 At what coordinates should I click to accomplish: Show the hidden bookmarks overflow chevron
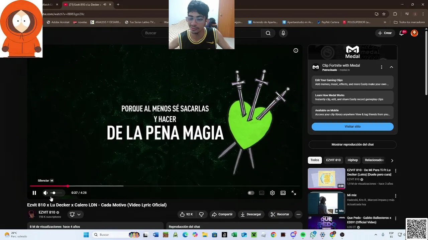click(385, 22)
